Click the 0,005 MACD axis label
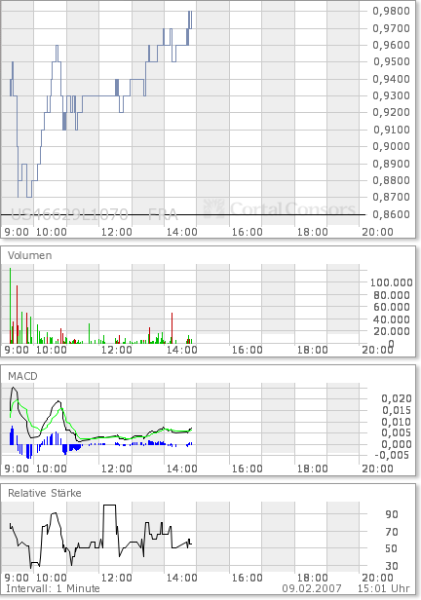Image resolution: width=421 pixels, height=600 pixels. (397, 432)
